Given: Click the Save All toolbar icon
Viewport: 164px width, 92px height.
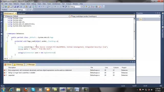Looking at the screenshot, I should (x=18, y=7).
